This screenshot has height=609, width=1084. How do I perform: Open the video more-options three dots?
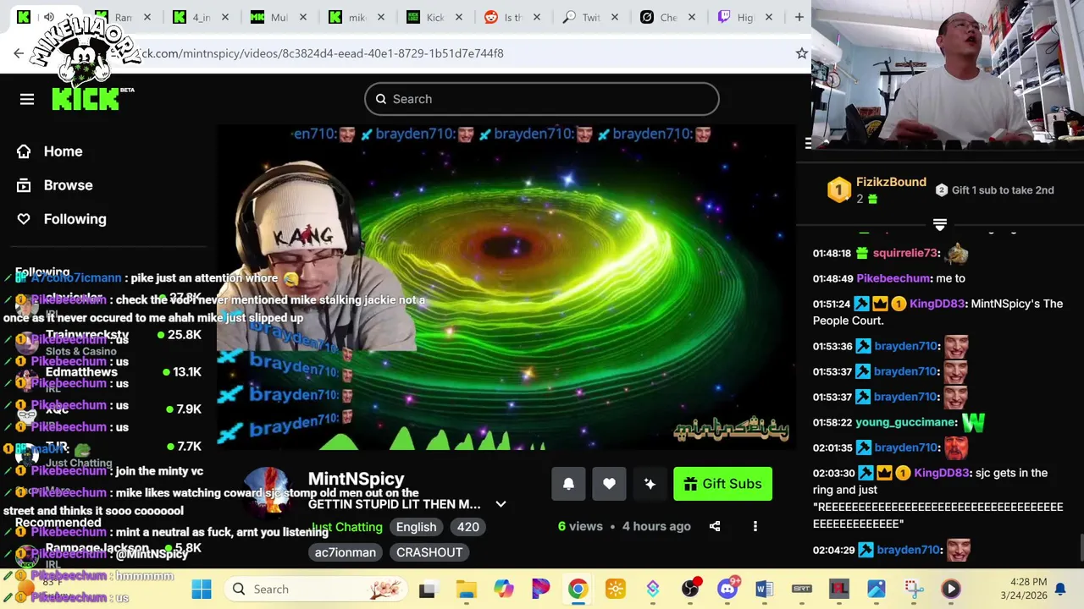tap(755, 526)
